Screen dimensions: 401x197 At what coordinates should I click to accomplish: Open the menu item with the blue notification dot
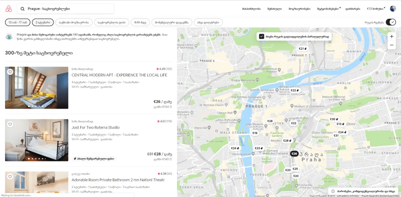click(x=328, y=9)
